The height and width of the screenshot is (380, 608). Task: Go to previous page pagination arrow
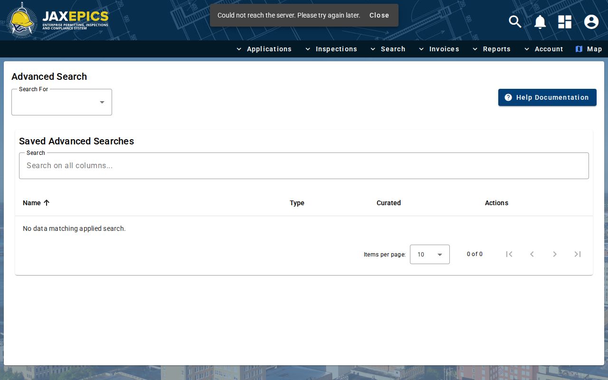coord(532,254)
